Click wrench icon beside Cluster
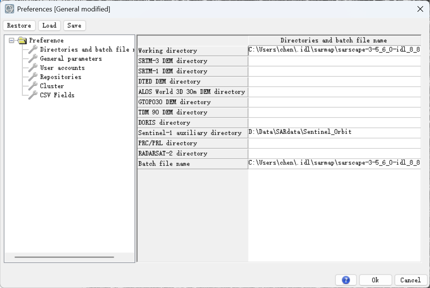430x288 pixels. [x=33, y=86]
